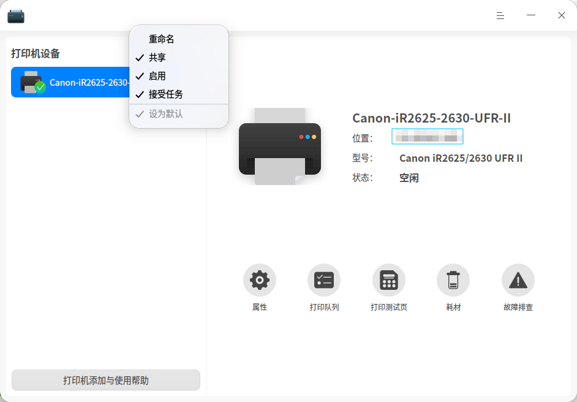
Task: Minimize the printer manager window
Action: [x=530, y=15]
